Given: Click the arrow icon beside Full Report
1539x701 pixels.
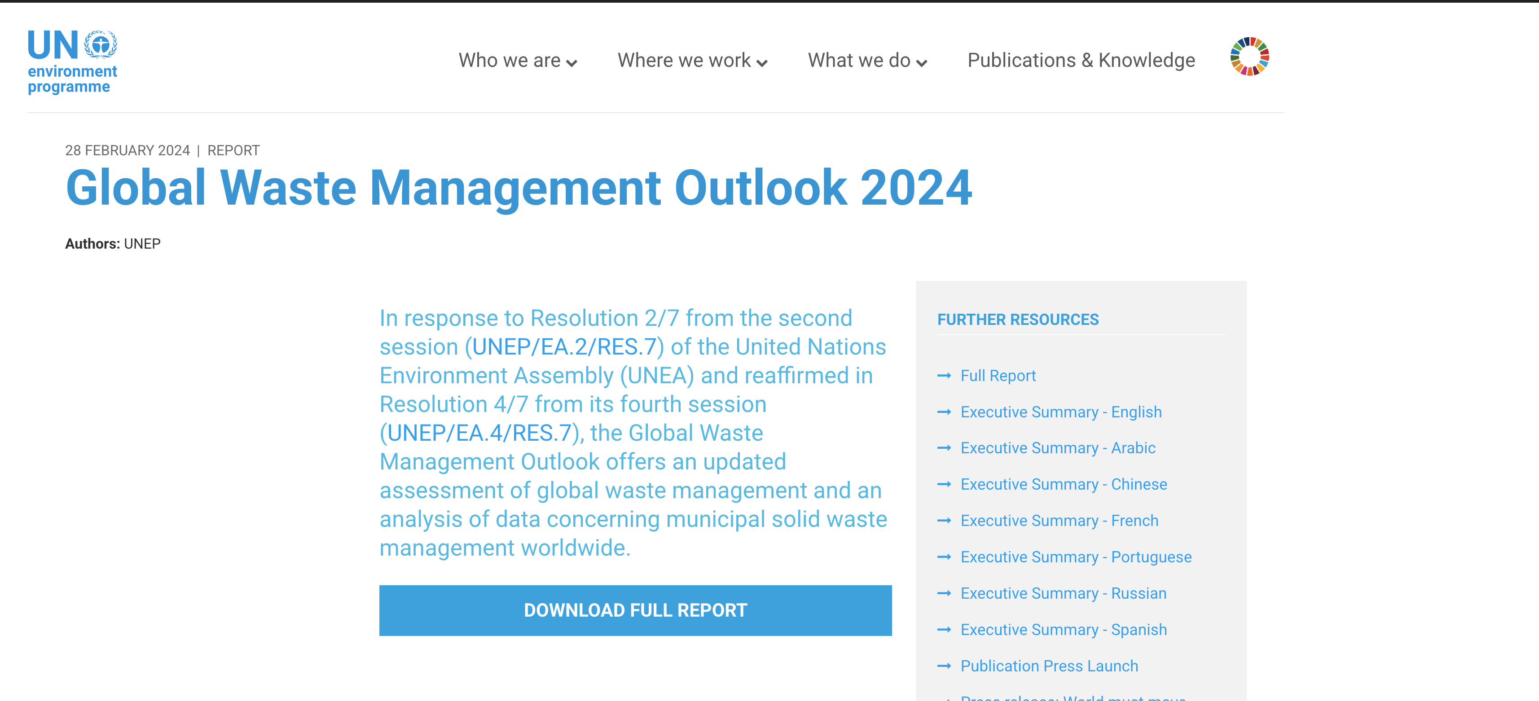Looking at the screenshot, I should pos(944,376).
